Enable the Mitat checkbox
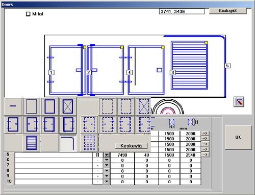Image resolution: width=255 pixels, height=195 pixels. pos(28,14)
